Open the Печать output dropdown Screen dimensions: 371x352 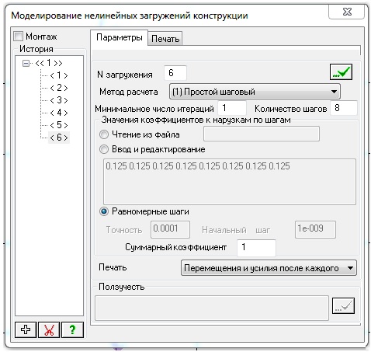269,268
